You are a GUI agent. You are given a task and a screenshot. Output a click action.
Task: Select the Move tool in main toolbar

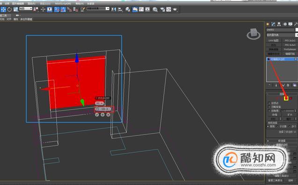(3, 9)
